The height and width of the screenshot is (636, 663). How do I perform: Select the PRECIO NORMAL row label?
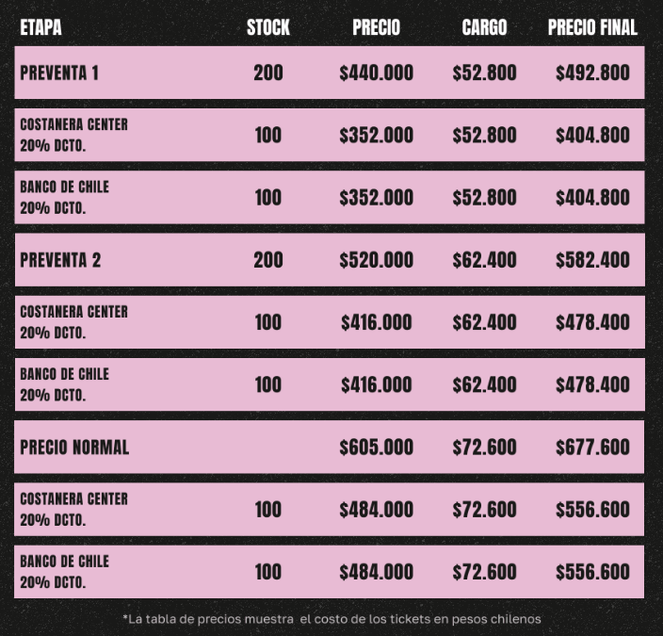(x=74, y=447)
